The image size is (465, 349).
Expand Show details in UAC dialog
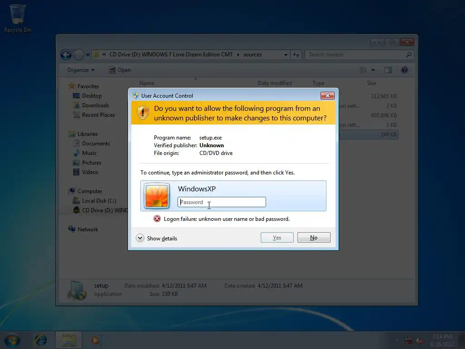point(157,238)
